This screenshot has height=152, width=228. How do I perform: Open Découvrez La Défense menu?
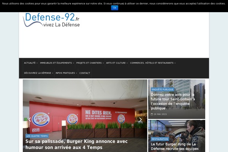(x=38, y=73)
